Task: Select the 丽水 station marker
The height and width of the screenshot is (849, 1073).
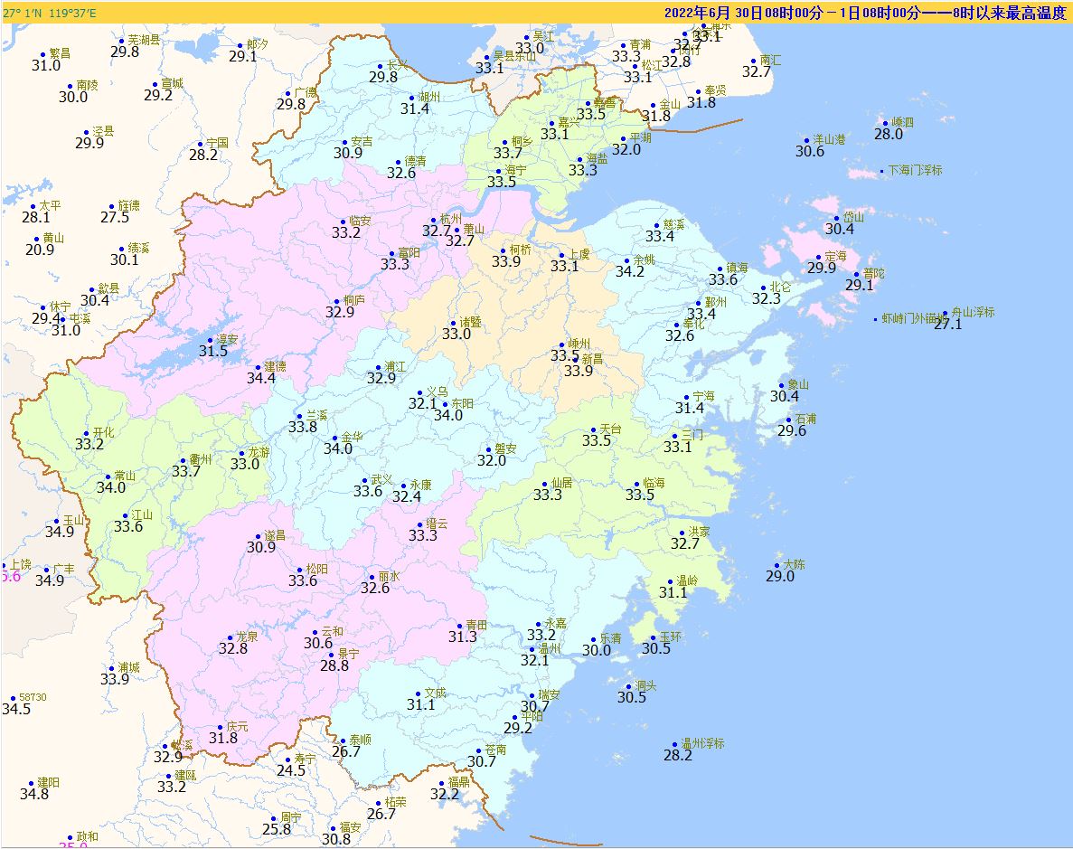Action: (372, 578)
